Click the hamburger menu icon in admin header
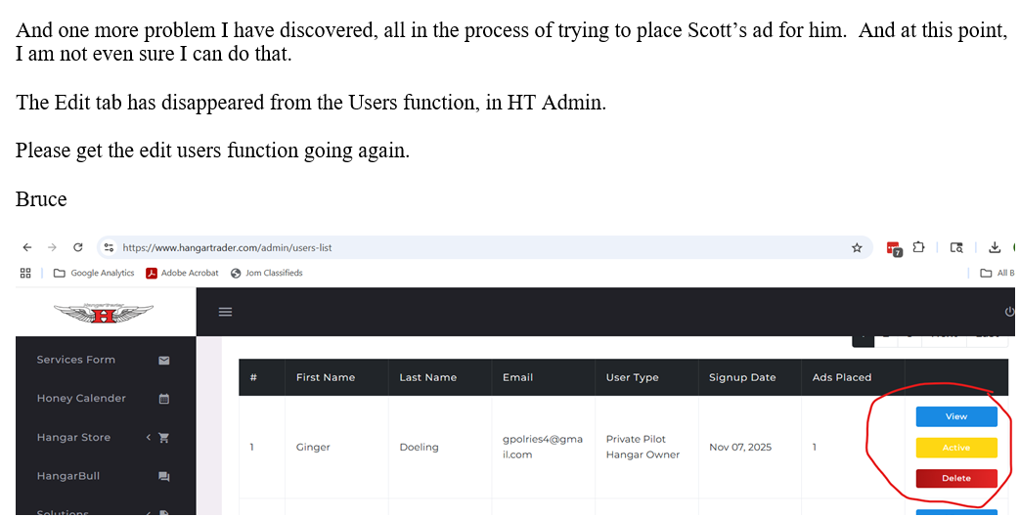Screen dimensions: 1020x517 pos(225,312)
